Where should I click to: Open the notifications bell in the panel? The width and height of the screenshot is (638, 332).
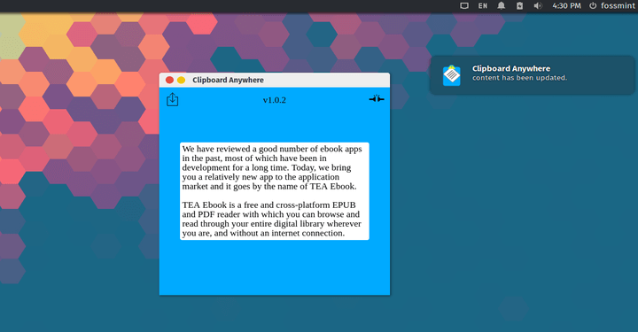click(502, 5)
